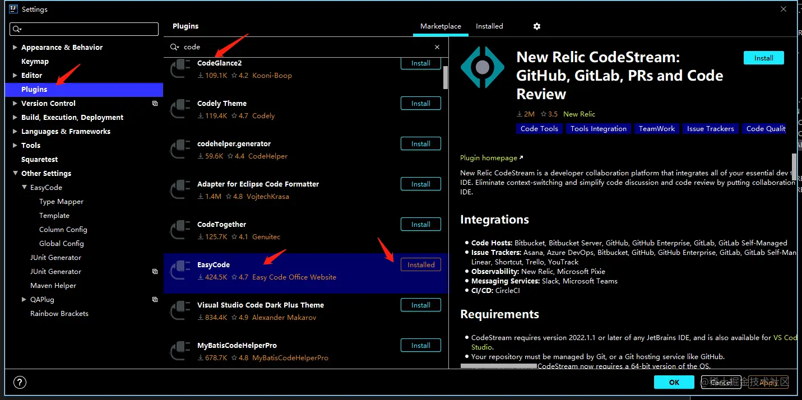Click the Easy Code Office Website vendor name

click(x=294, y=277)
